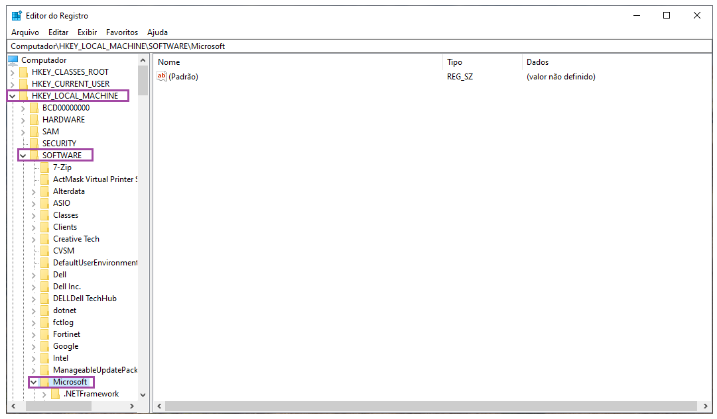Select the SAM key label
Screen dimensions: 717x419
click(51, 132)
